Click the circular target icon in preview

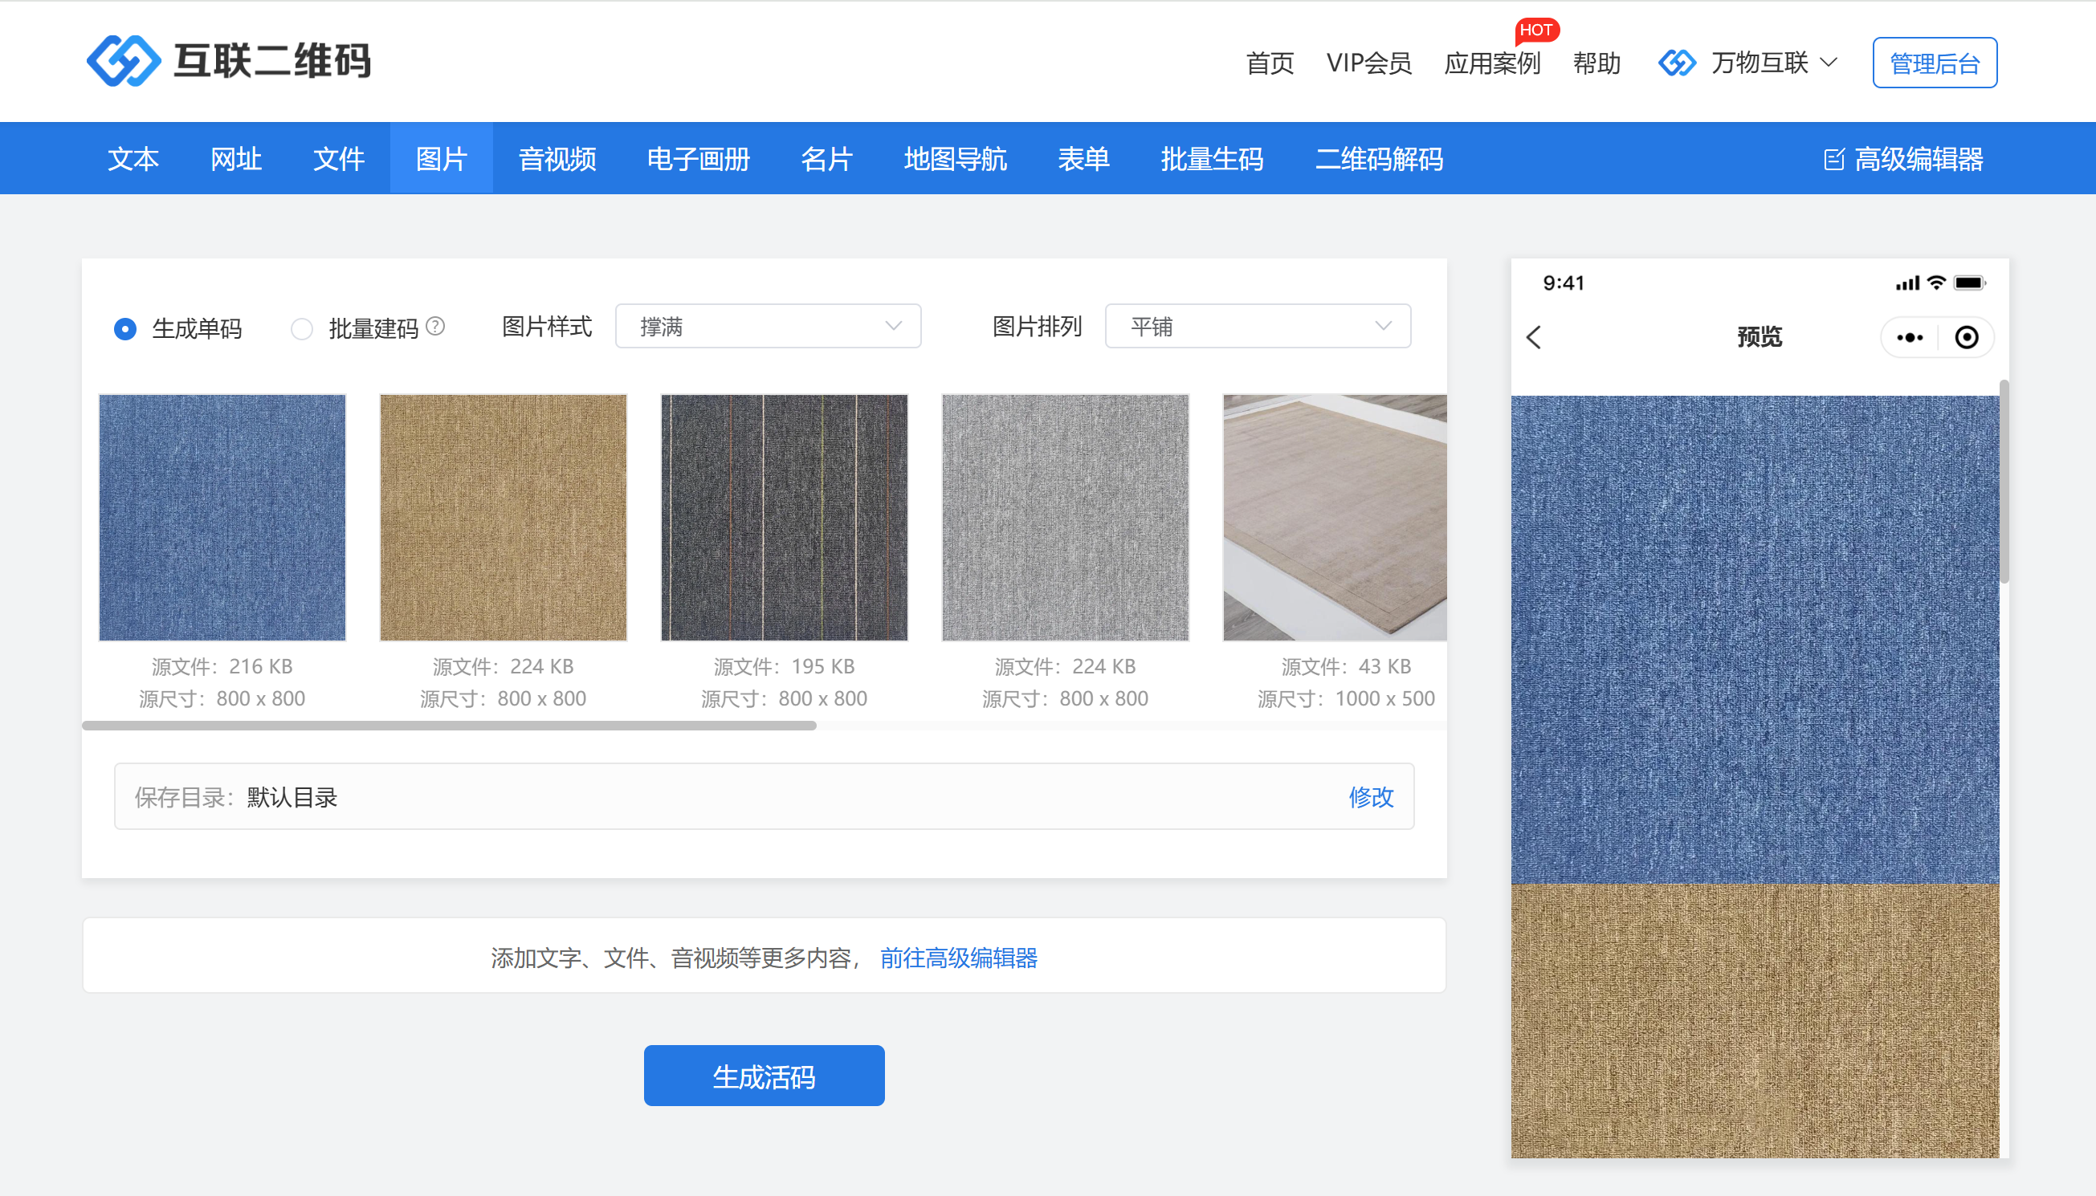click(1966, 338)
